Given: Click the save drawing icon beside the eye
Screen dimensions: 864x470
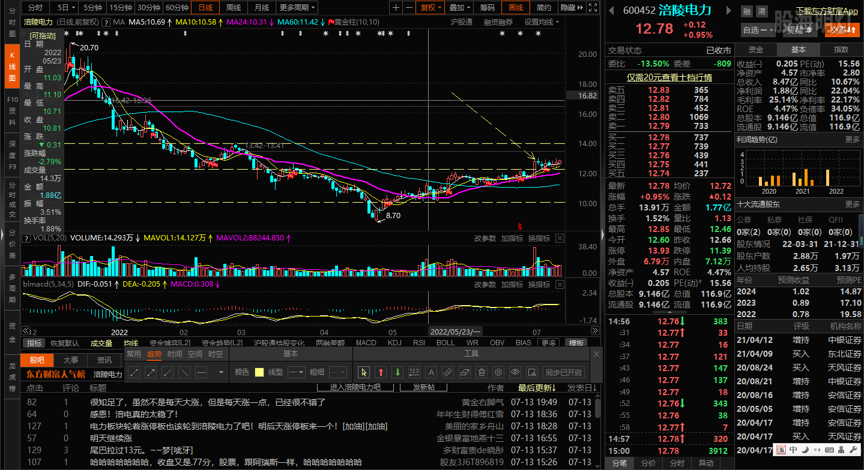Looking at the screenshot, I should coord(531,372).
